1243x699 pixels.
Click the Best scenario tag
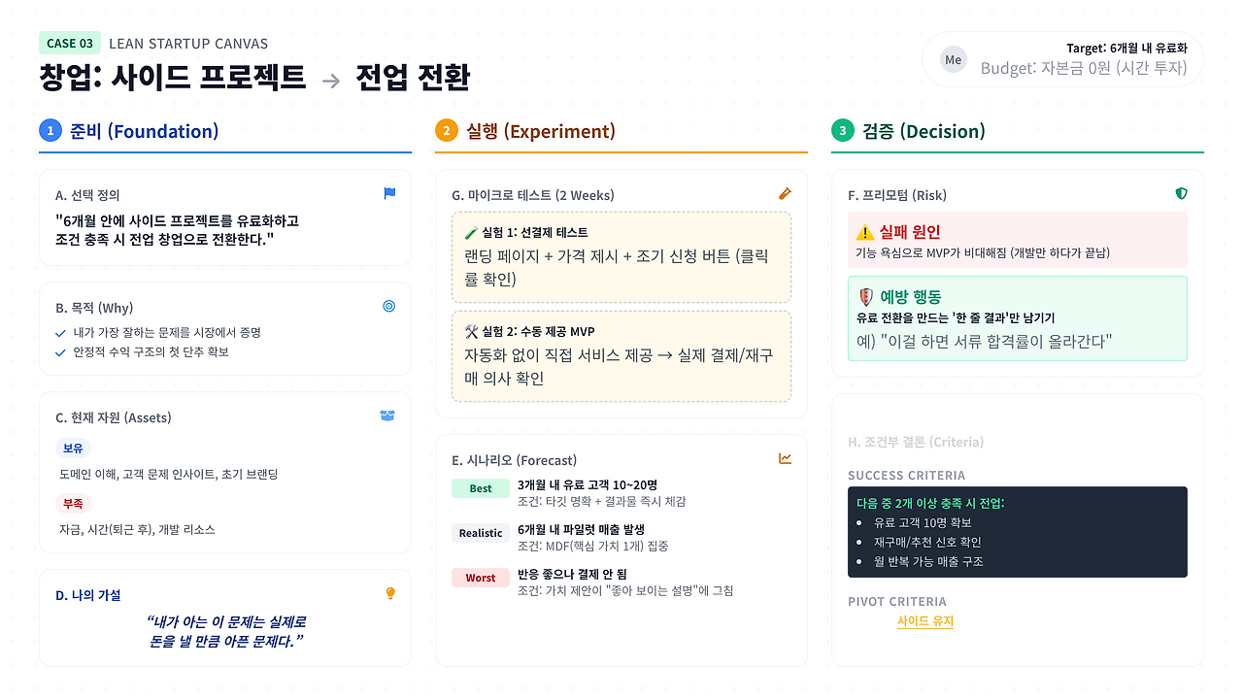[481, 488]
